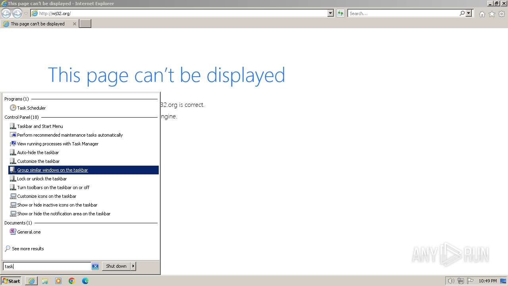
Task: Open Windows Media Player from the taskbar
Action: (58, 281)
